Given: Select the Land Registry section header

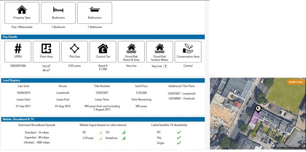Looking at the screenshot, I should [103, 80].
